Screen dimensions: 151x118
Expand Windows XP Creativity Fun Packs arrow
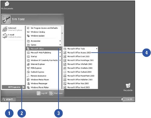(x=60, y=60)
